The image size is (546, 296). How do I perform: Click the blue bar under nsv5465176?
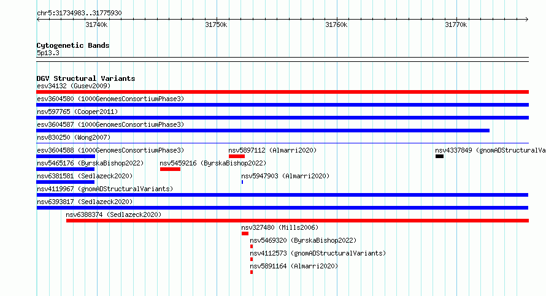(x=66, y=169)
